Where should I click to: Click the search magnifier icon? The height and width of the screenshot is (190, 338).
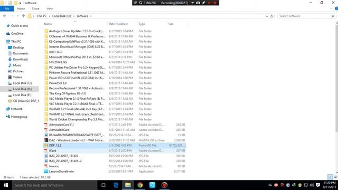coord(333,16)
